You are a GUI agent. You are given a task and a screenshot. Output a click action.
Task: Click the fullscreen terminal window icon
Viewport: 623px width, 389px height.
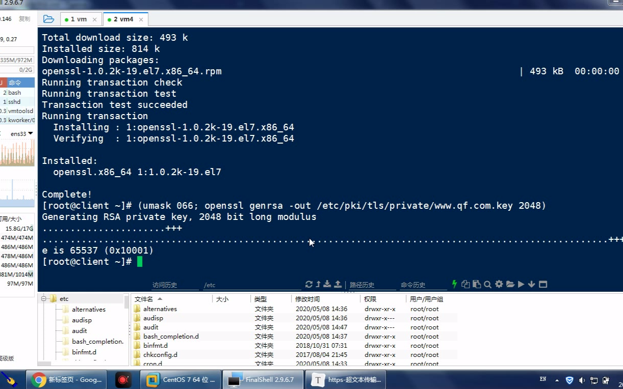point(543,285)
